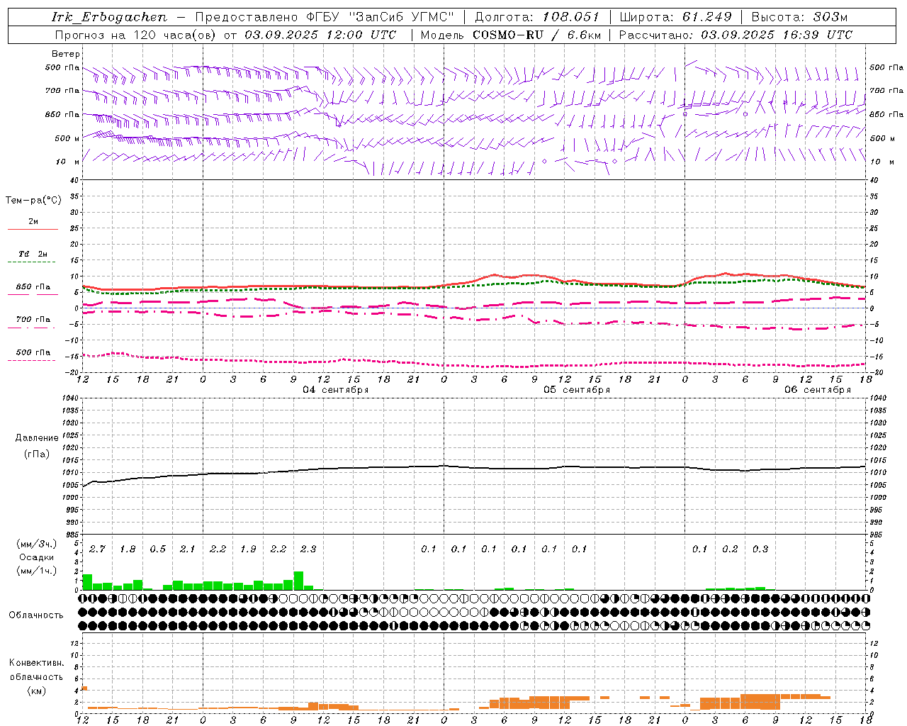Select the Облачность cloud symbols row label

point(36,615)
